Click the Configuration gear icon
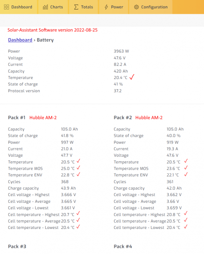Screen dimensions: 204x254 tap(137, 7)
